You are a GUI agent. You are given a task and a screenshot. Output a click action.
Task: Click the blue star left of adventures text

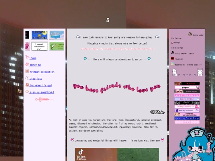point(85,58)
